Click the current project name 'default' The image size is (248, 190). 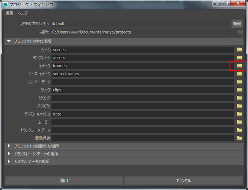58,24
